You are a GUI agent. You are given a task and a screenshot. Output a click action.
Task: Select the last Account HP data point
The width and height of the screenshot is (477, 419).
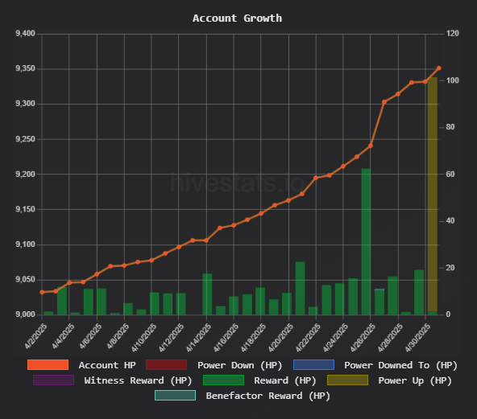coord(438,68)
